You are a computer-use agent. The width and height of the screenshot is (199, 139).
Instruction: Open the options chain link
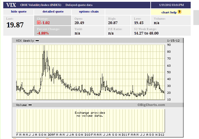point(89,12)
